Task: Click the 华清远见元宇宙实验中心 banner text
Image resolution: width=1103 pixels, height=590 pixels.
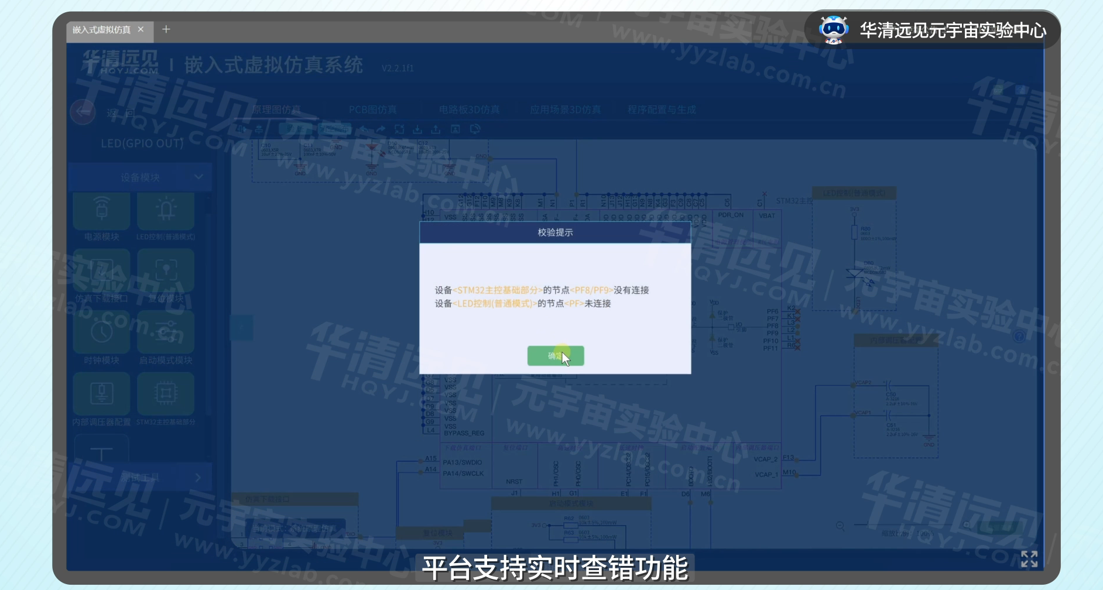Action: 953,30
